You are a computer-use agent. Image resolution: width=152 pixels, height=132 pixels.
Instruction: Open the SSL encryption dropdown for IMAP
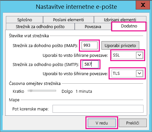coord(127,55)
